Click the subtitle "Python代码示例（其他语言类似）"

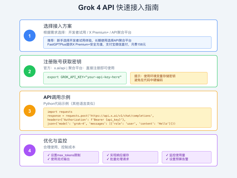(x=70, y=103)
